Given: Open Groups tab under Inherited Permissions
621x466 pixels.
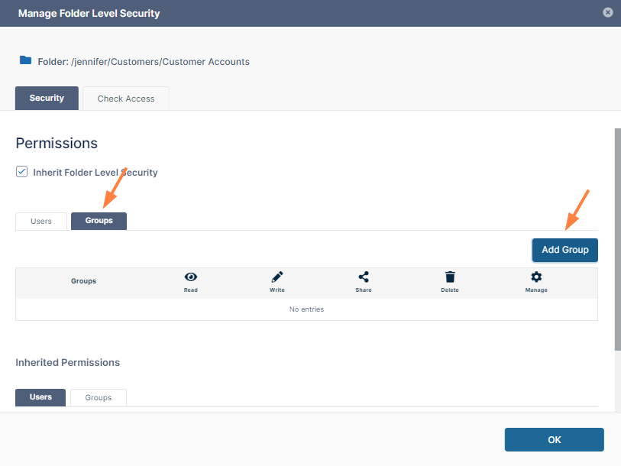Looking at the screenshot, I should pos(99,397).
